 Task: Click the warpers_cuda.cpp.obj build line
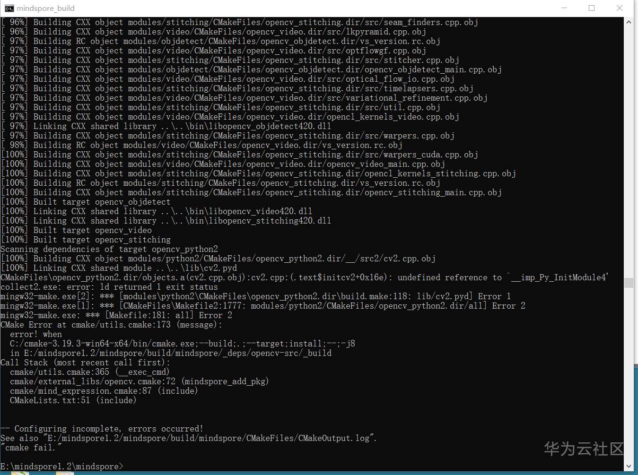coord(239,155)
